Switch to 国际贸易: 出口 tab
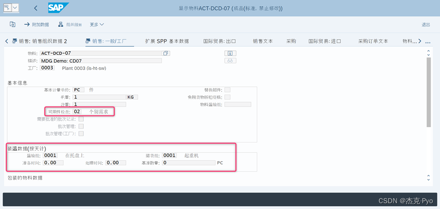Image resolution: width=440 pixels, height=209 pixels. tap(219, 41)
